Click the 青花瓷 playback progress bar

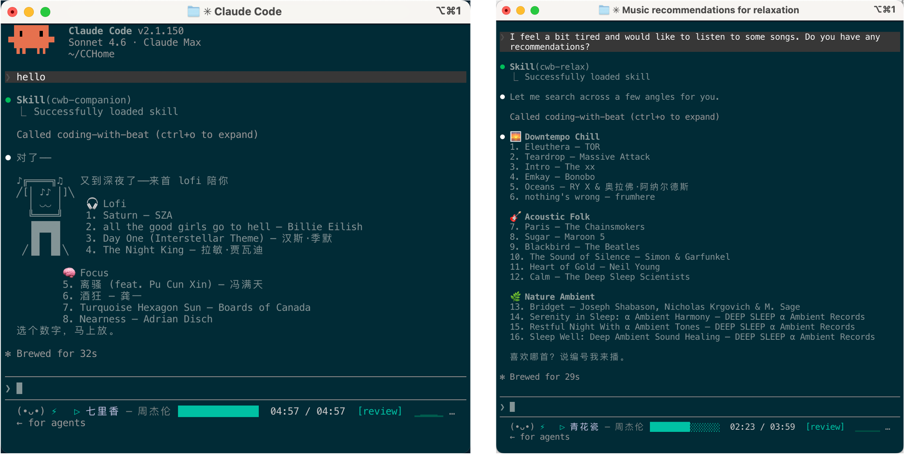pyautogui.click(x=685, y=427)
